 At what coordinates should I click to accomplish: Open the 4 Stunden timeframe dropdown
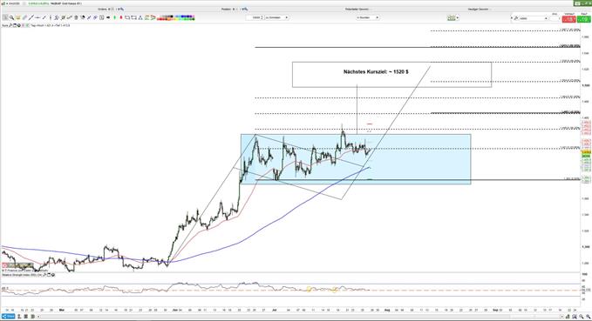(x=368, y=17)
